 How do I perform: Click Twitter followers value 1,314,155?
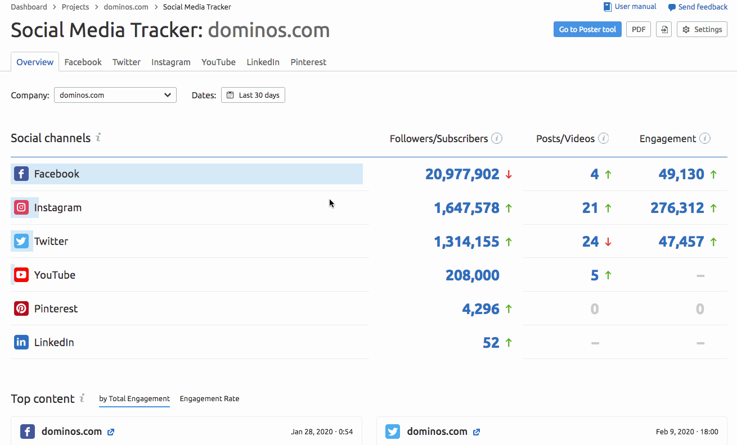pos(466,242)
